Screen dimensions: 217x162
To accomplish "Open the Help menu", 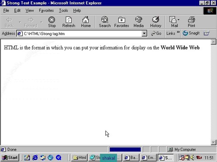I will point(77,10).
